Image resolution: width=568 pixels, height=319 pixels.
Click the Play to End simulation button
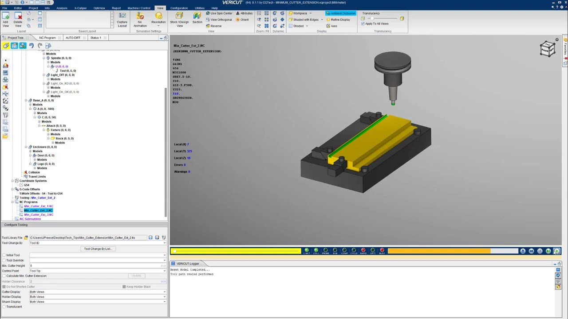[x=556, y=251]
